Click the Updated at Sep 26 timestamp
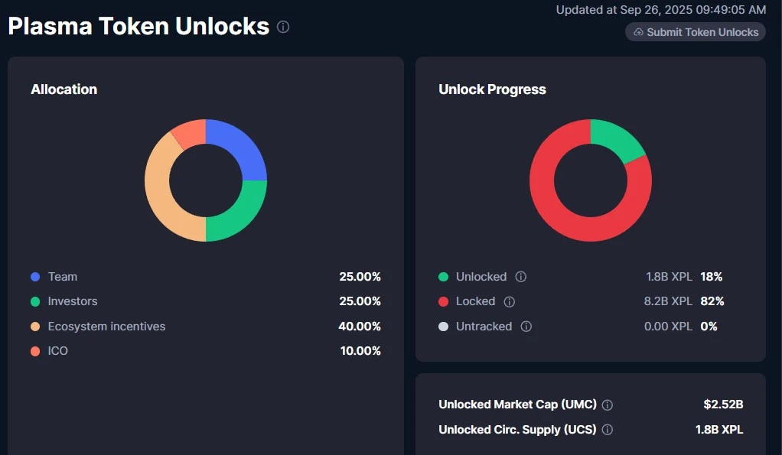The height and width of the screenshot is (455, 782). tap(660, 10)
